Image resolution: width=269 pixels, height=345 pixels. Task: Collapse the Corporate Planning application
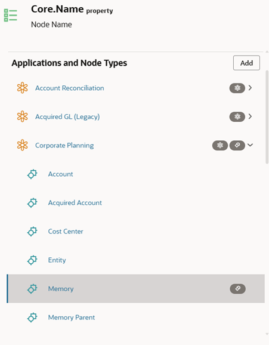(x=250, y=145)
